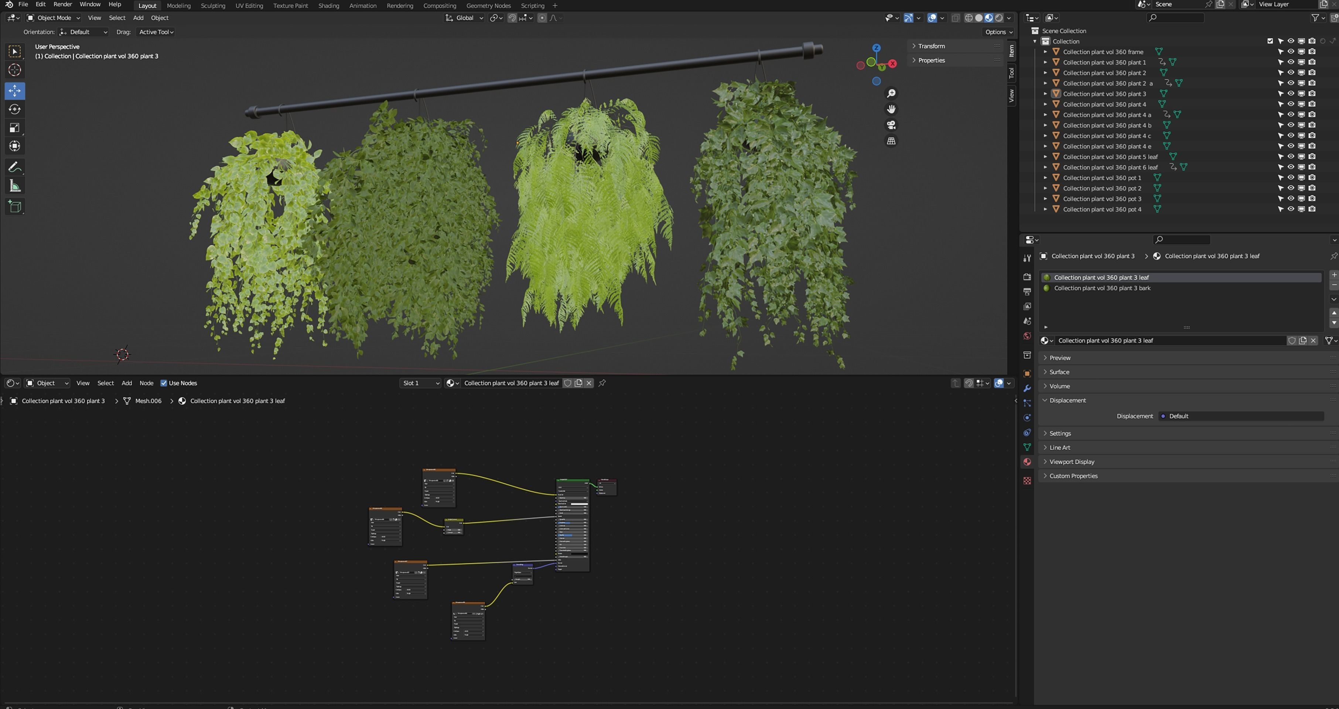The height and width of the screenshot is (709, 1339).
Task: Toggle selectability of 'plant vol 360 pot 1'
Action: [x=1280, y=178]
